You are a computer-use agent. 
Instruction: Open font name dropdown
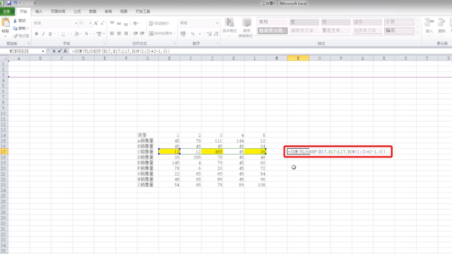pos(76,23)
